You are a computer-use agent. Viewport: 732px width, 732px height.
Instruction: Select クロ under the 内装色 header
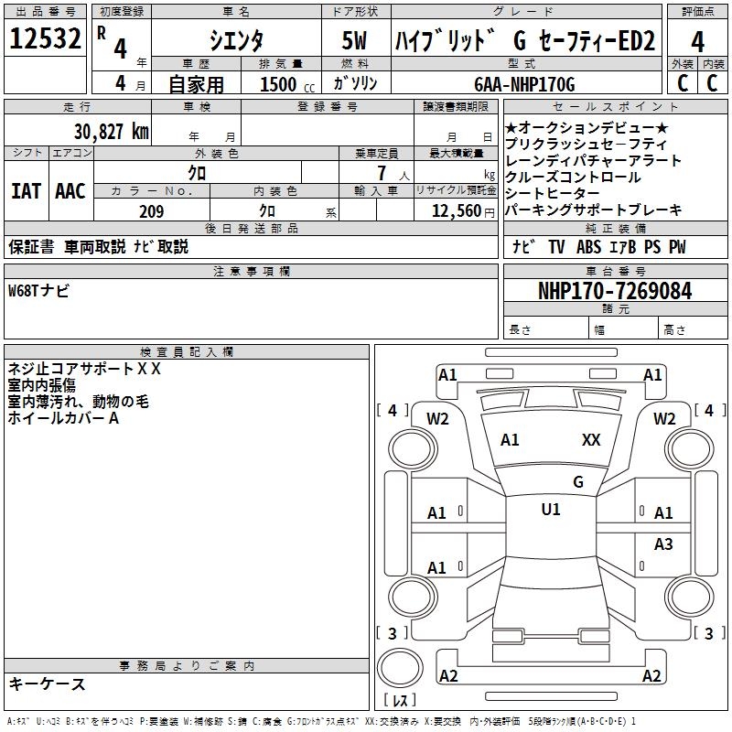267,211
